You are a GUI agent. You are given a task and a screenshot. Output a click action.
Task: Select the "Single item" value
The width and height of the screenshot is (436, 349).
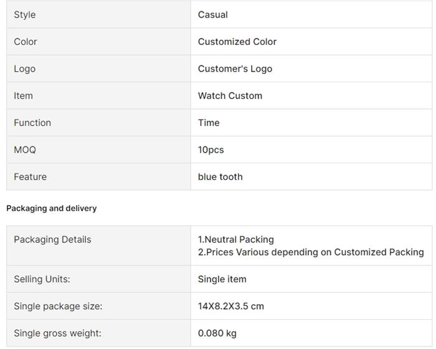pyautogui.click(x=222, y=279)
